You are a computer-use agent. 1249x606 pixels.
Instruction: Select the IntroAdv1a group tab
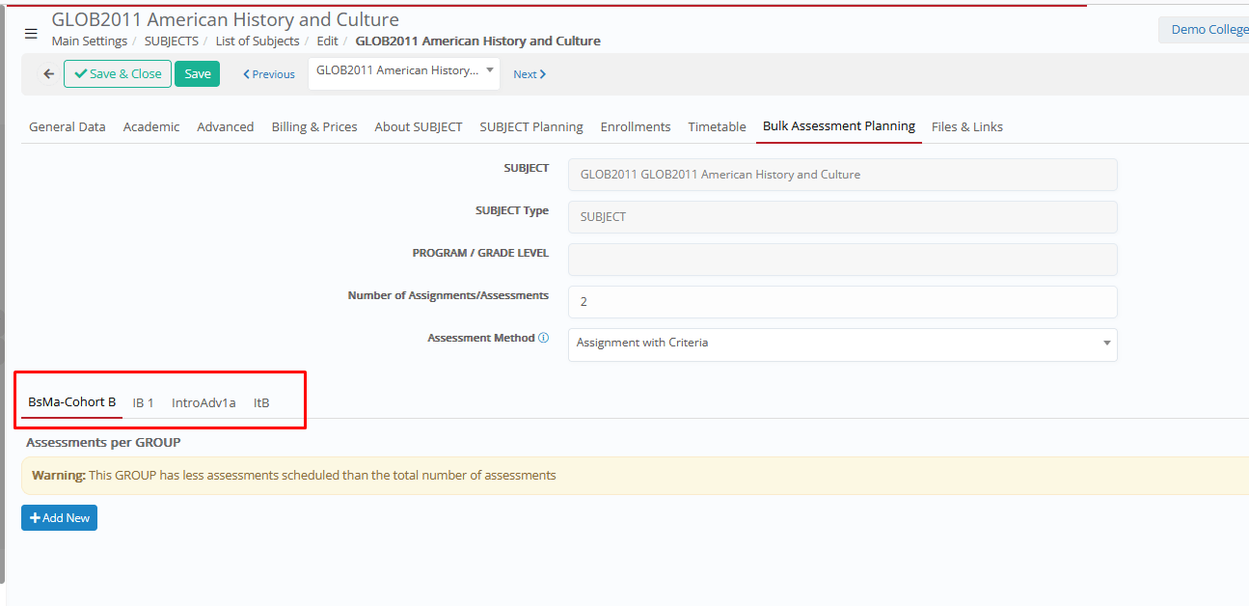204,403
